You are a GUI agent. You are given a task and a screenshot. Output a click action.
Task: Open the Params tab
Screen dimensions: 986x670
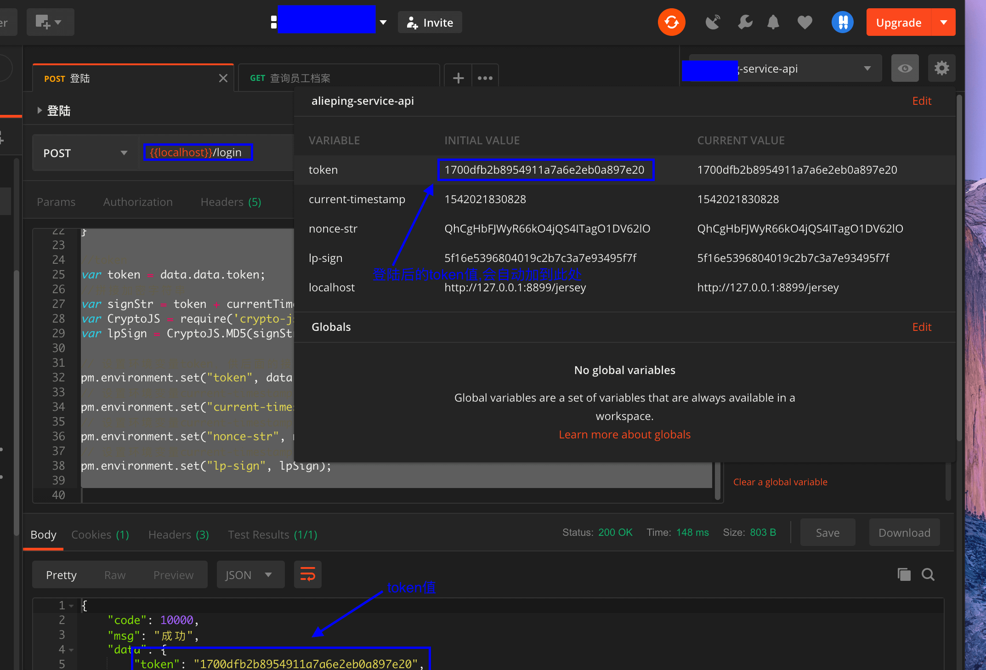pyautogui.click(x=56, y=202)
